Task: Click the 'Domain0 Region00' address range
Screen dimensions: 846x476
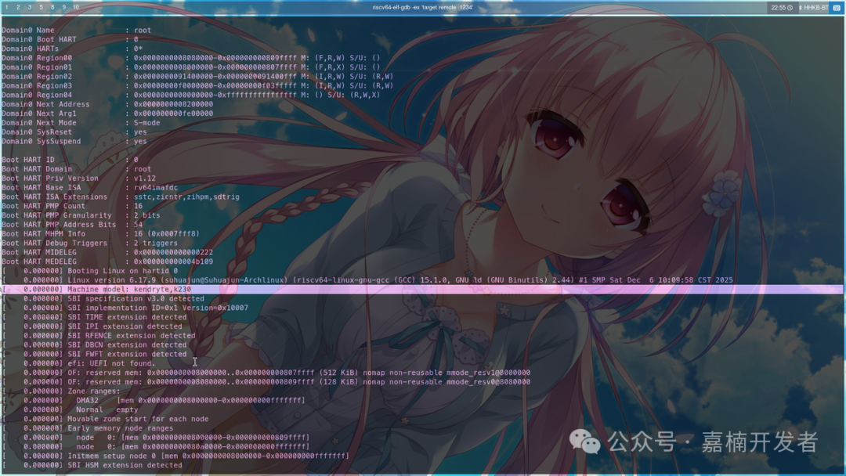Action: point(215,58)
